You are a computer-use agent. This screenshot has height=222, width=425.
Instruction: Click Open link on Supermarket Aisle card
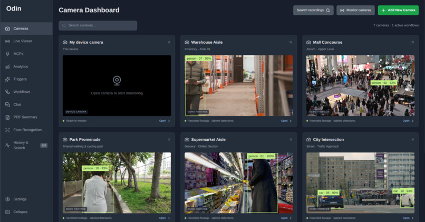tap(286, 218)
